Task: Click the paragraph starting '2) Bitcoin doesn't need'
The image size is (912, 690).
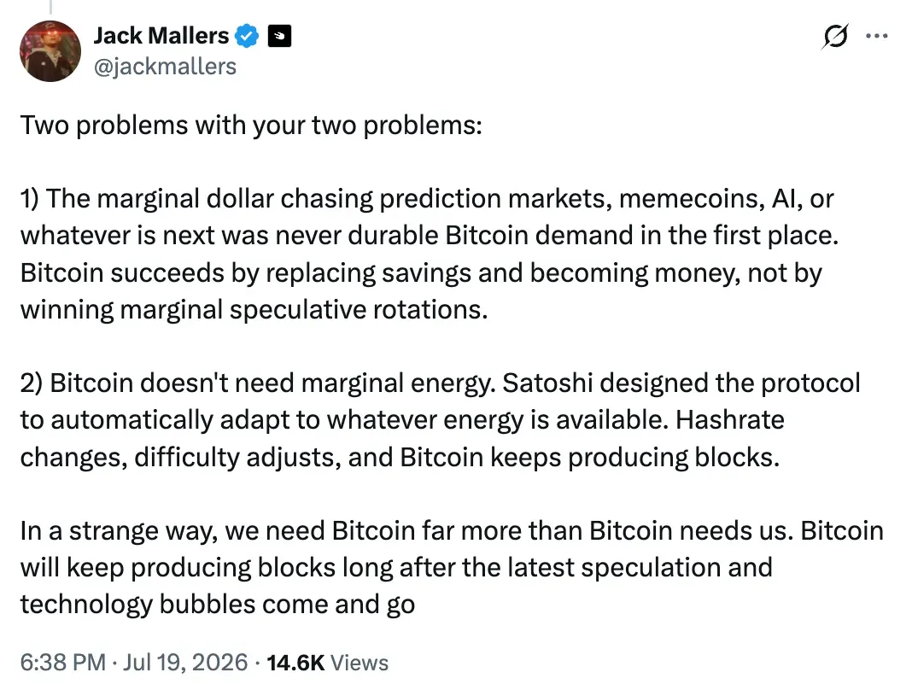Action: [x=441, y=420]
